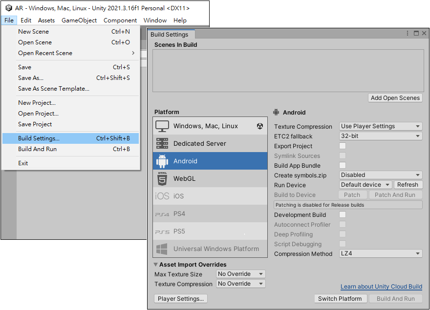Open the Learn about Unity Cloud Build link

[381, 287]
